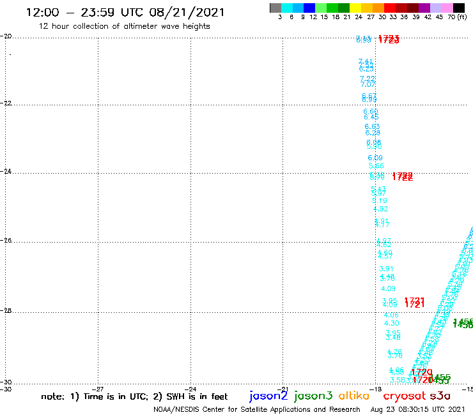Click the '(ft)' unit label in the legend

[x=462, y=17]
